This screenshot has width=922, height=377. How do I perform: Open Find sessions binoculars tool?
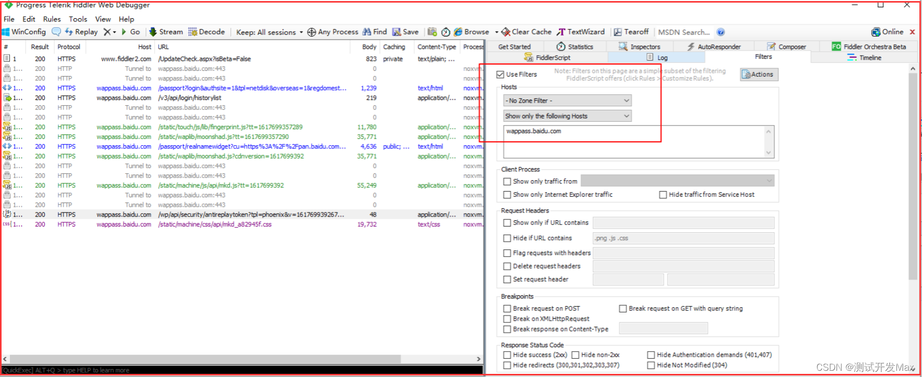375,32
